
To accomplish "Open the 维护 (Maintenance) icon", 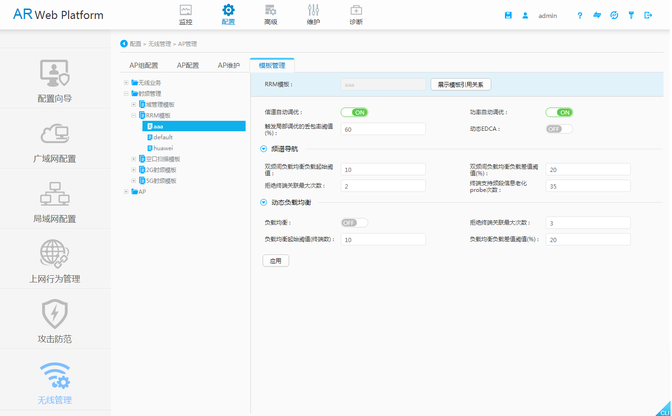I will [313, 13].
